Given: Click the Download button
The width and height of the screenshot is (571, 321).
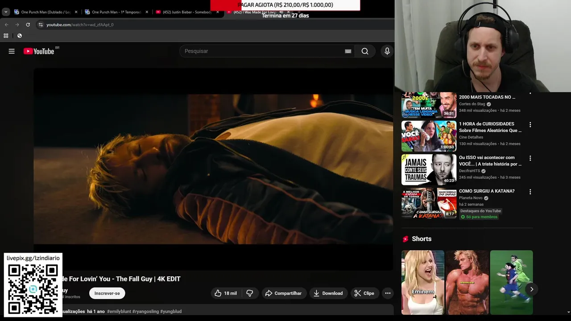Looking at the screenshot, I should (x=328, y=293).
